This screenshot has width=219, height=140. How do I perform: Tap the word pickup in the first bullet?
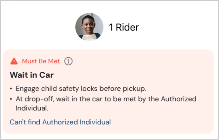pos(134,89)
